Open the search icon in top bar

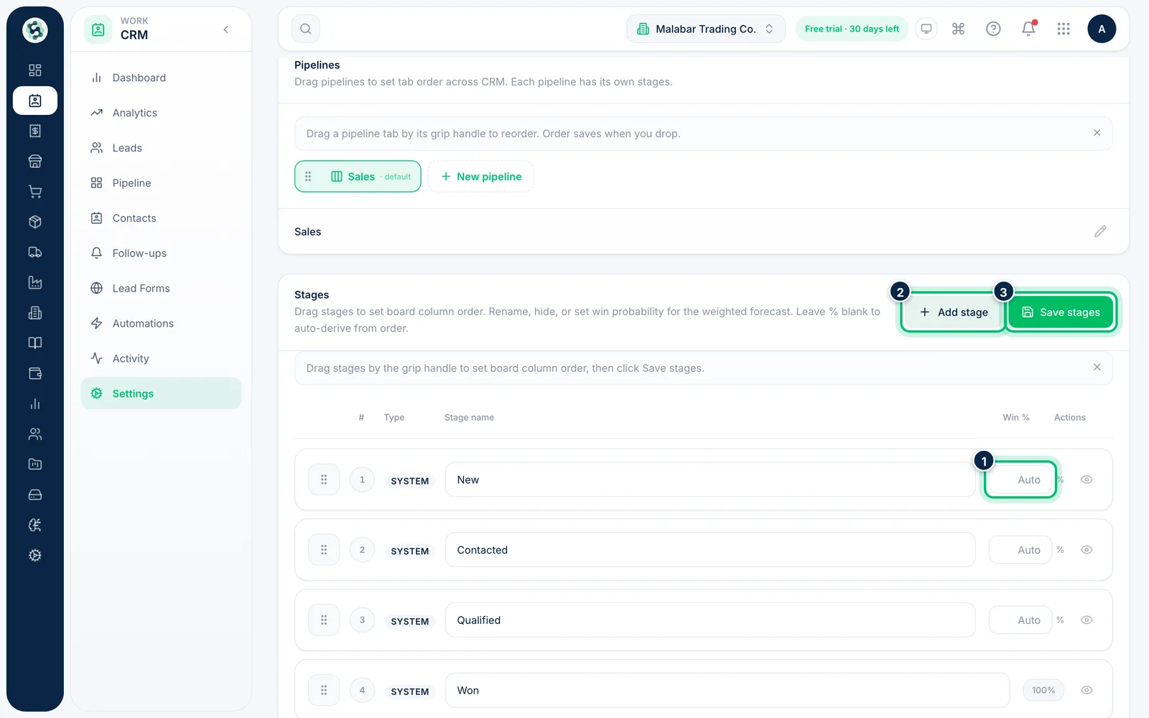(x=305, y=29)
